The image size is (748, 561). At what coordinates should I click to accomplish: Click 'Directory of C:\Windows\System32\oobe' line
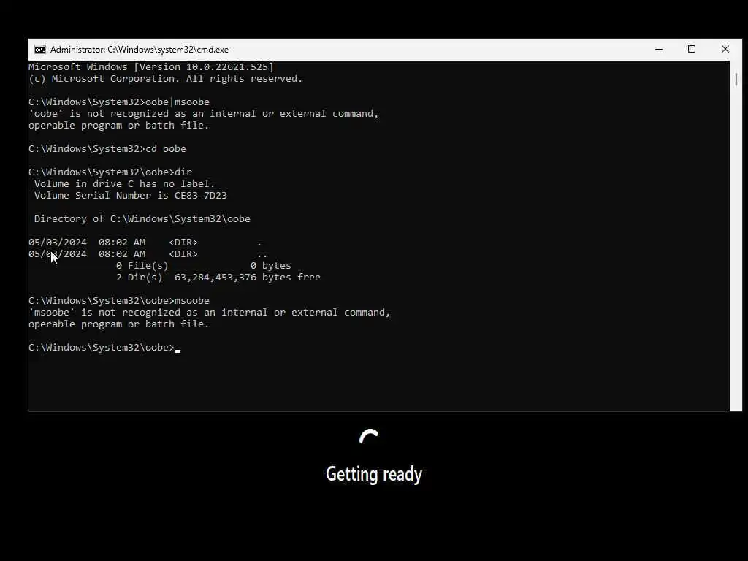click(x=142, y=219)
